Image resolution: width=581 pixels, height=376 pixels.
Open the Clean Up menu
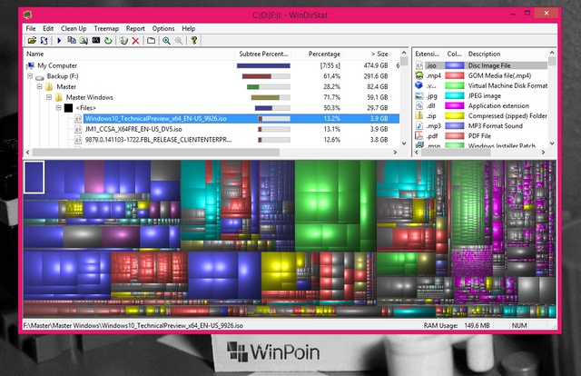pos(74,28)
